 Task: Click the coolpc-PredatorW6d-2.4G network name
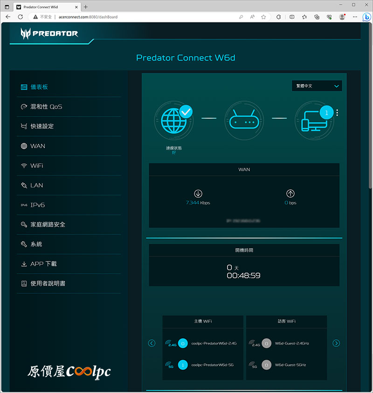click(x=214, y=344)
